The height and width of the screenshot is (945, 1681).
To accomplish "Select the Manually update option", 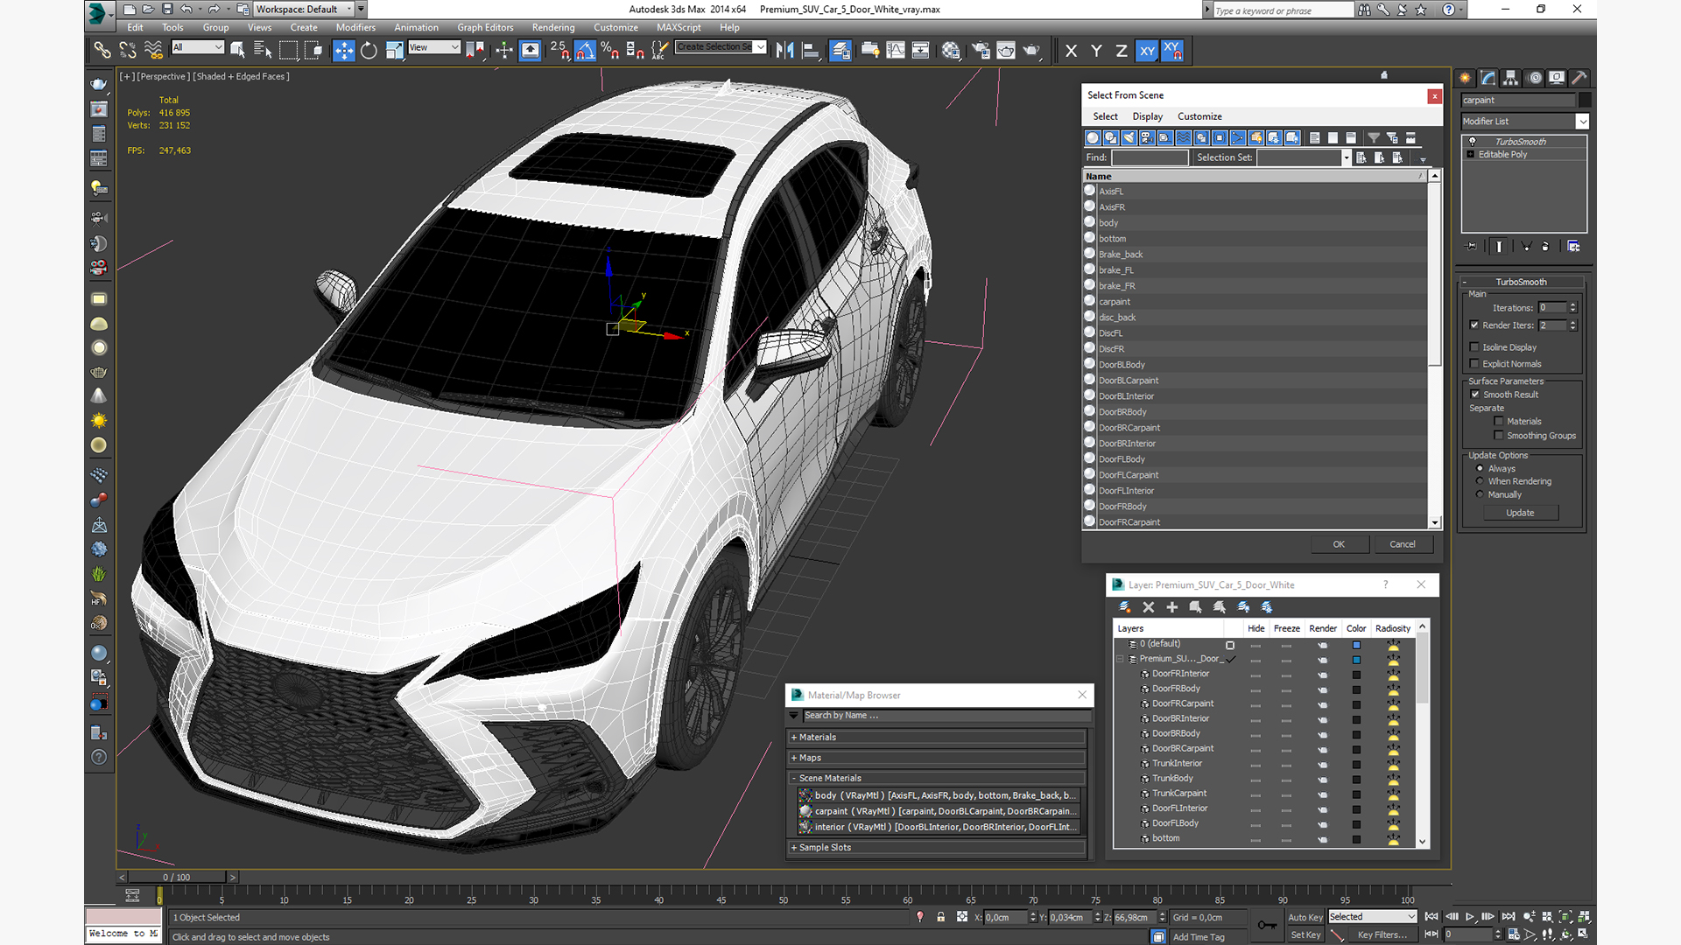I will point(1480,494).
